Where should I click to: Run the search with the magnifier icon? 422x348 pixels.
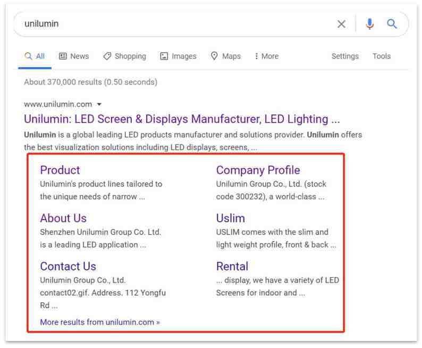coord(392,24)
